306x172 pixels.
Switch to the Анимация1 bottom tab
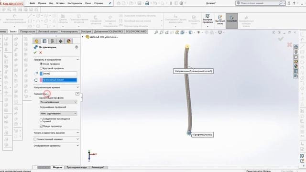[98, 167]
